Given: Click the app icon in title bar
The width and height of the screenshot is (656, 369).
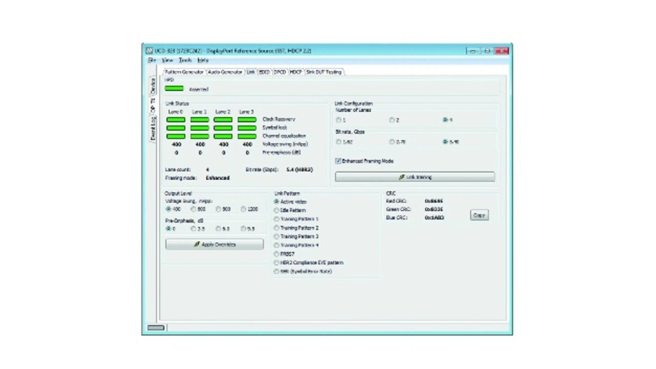Looking at the screenshot, I should point(149,51).
